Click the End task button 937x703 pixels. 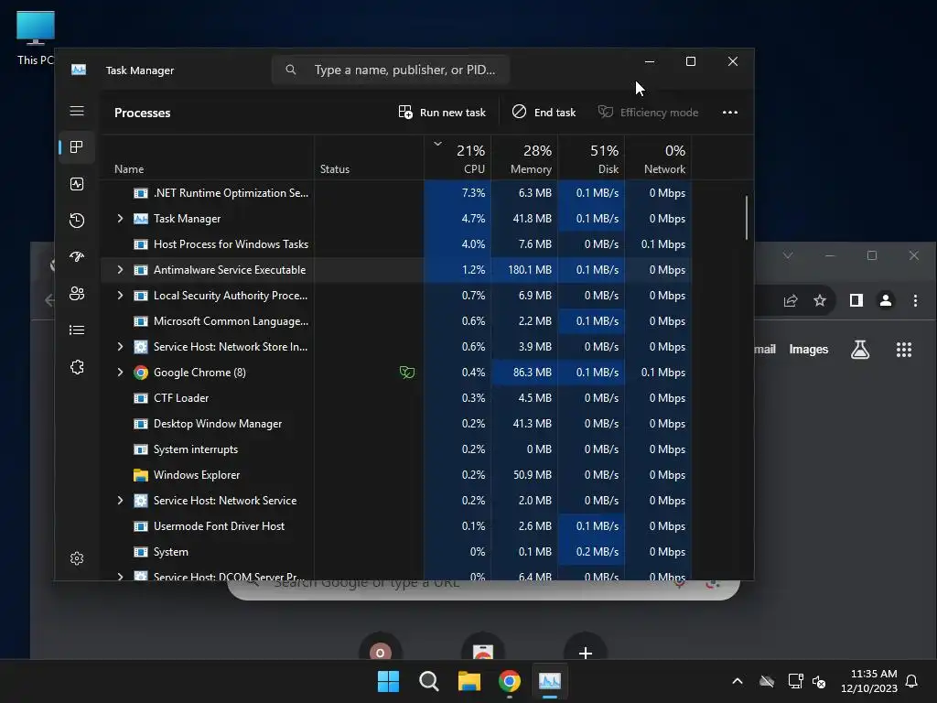pyautogui.click(x=544, y=113)
